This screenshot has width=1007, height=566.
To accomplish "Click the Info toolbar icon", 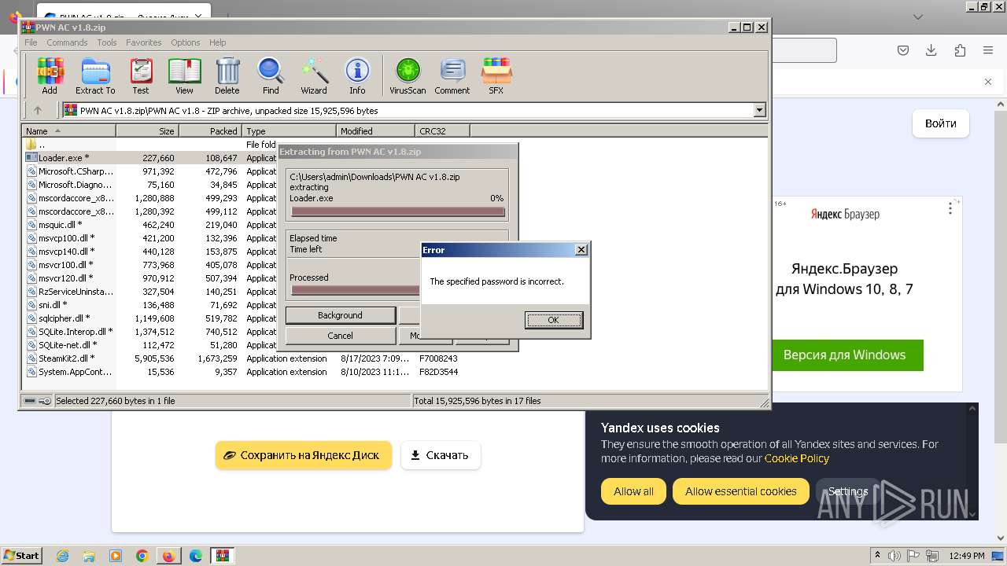I will tap(357, 76).
